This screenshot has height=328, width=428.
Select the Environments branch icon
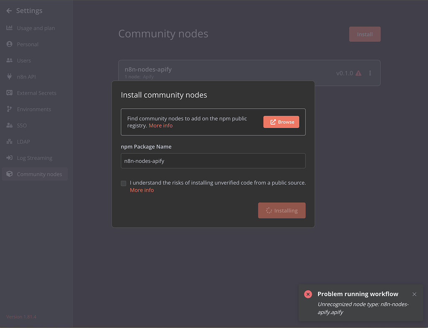[9, 109]
